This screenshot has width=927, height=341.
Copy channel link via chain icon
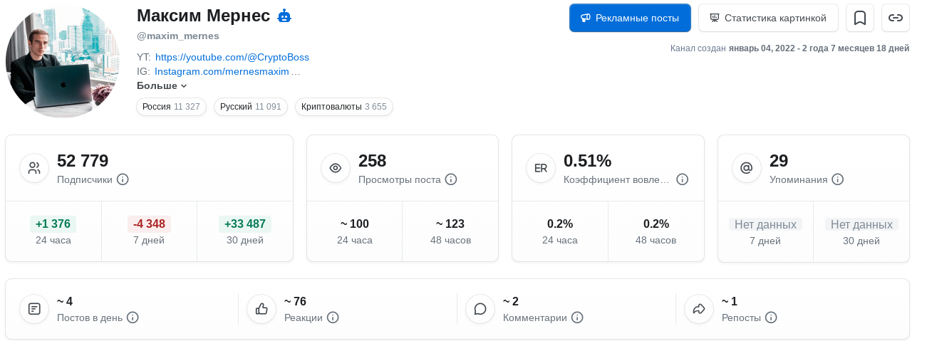[x=896, y=18]
